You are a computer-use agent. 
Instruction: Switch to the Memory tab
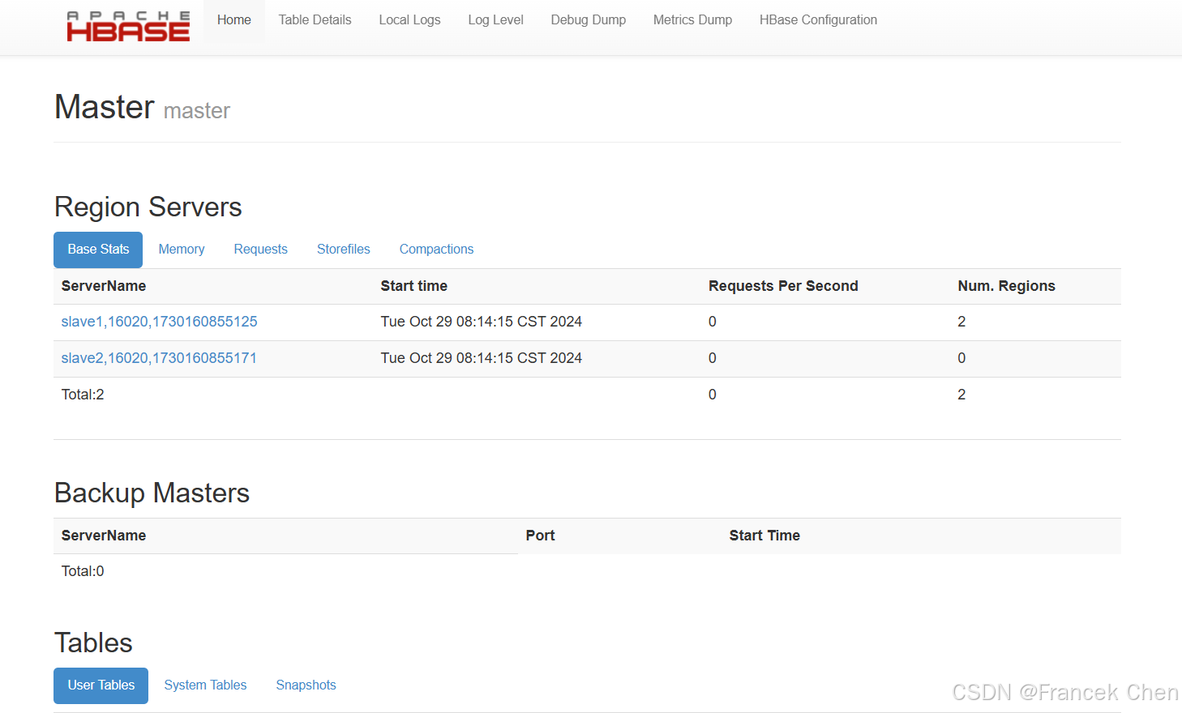[182, 250]
